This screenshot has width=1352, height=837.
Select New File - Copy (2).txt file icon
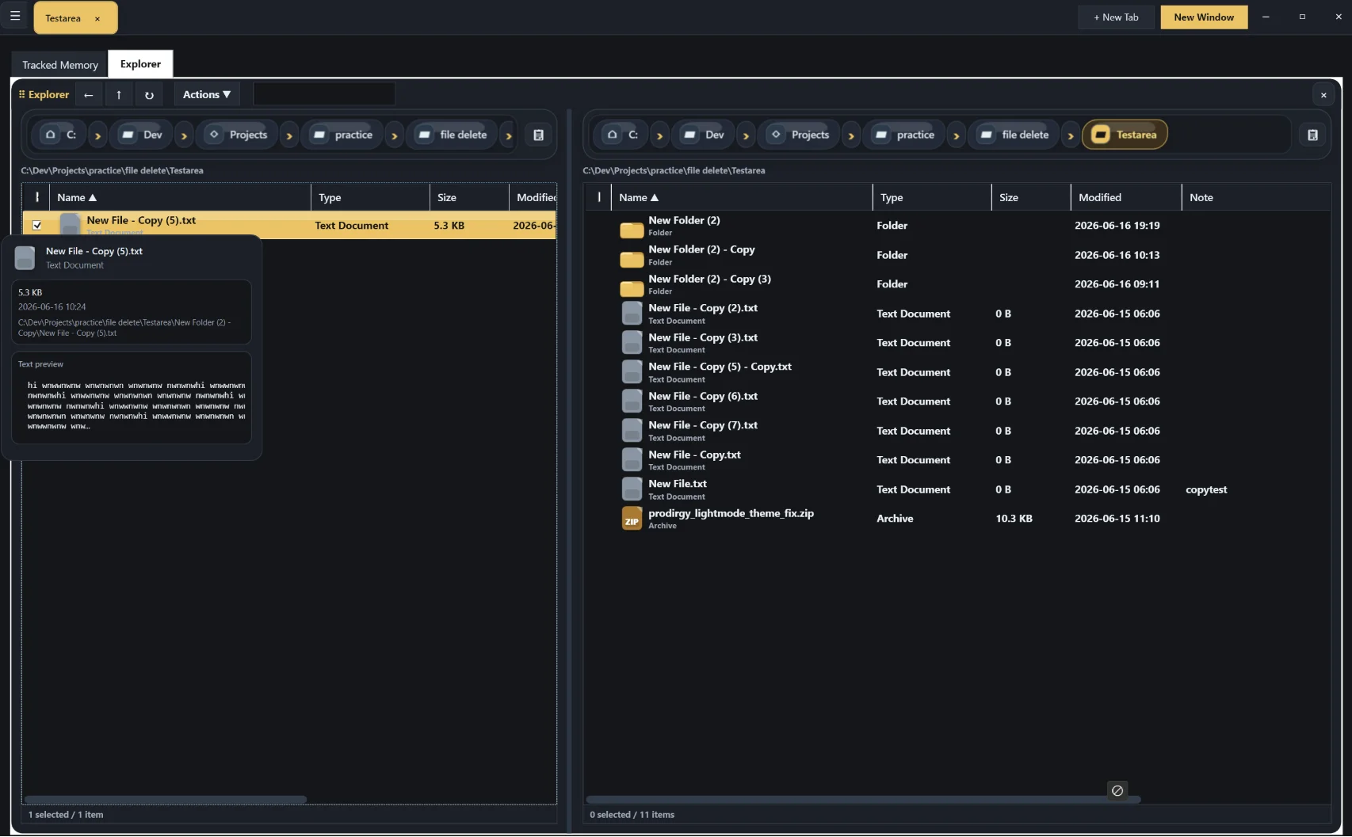tap(632, 314)
